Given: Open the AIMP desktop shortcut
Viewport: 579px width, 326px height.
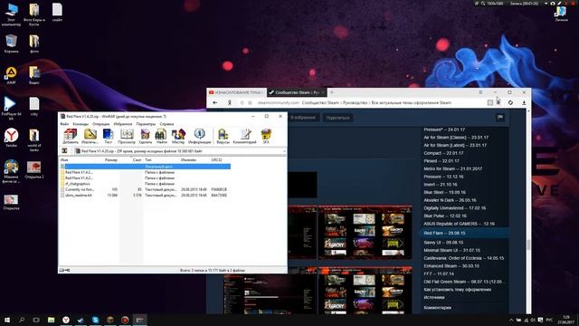Looking at the screenshot, I should click(x=11, y=75).
